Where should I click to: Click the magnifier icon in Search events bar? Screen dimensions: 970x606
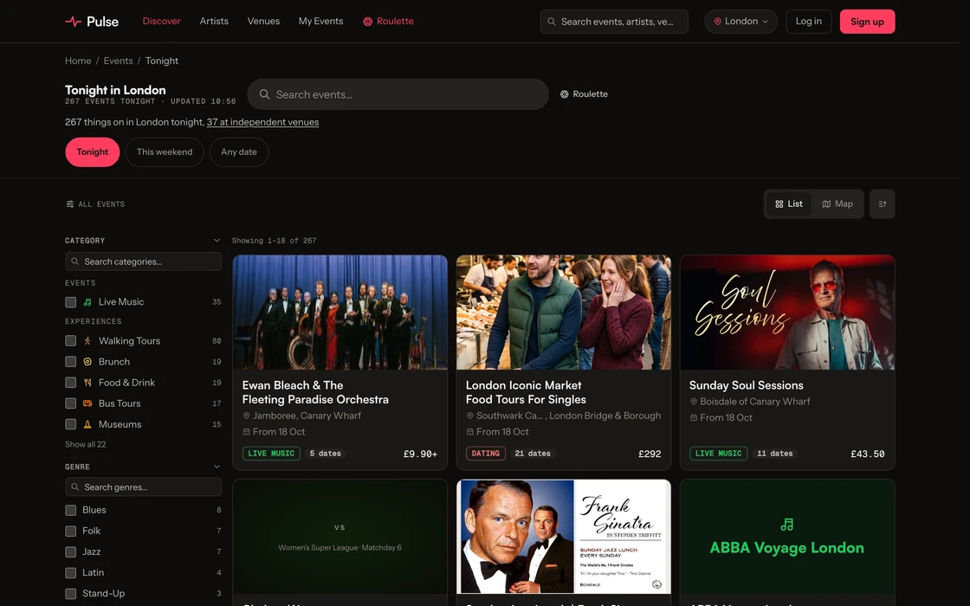tap(265, 94)
